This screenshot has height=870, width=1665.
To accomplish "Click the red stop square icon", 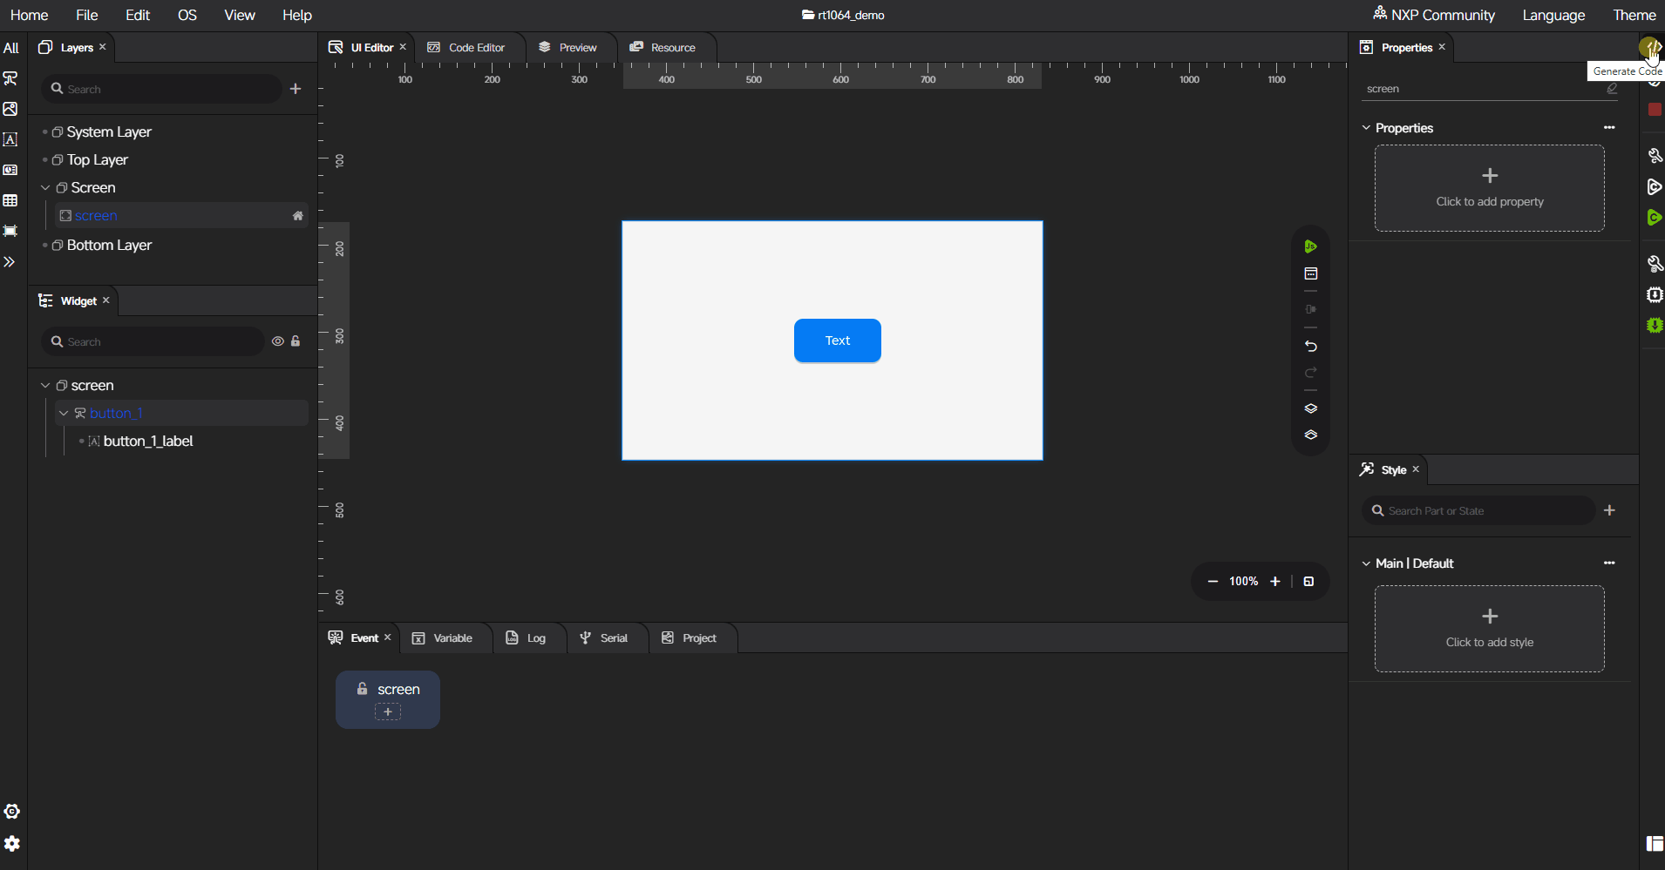I will click(1655, 110).
